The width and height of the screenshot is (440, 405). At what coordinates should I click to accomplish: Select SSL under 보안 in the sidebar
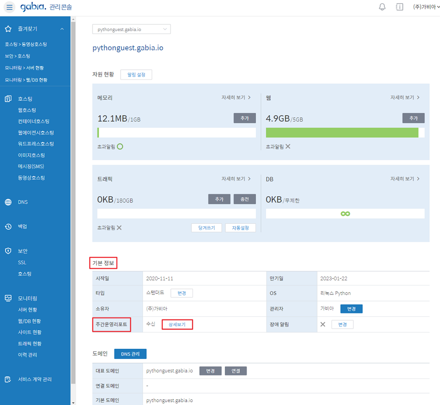(x=22, y=262)
